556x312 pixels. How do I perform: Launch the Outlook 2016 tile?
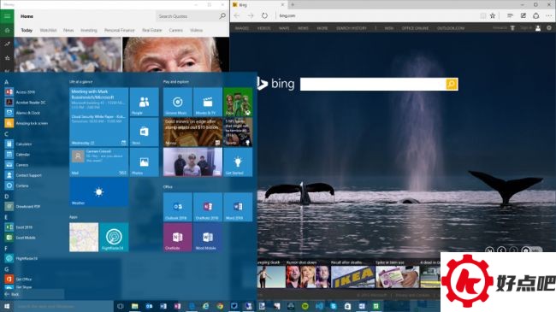[178, 207]
